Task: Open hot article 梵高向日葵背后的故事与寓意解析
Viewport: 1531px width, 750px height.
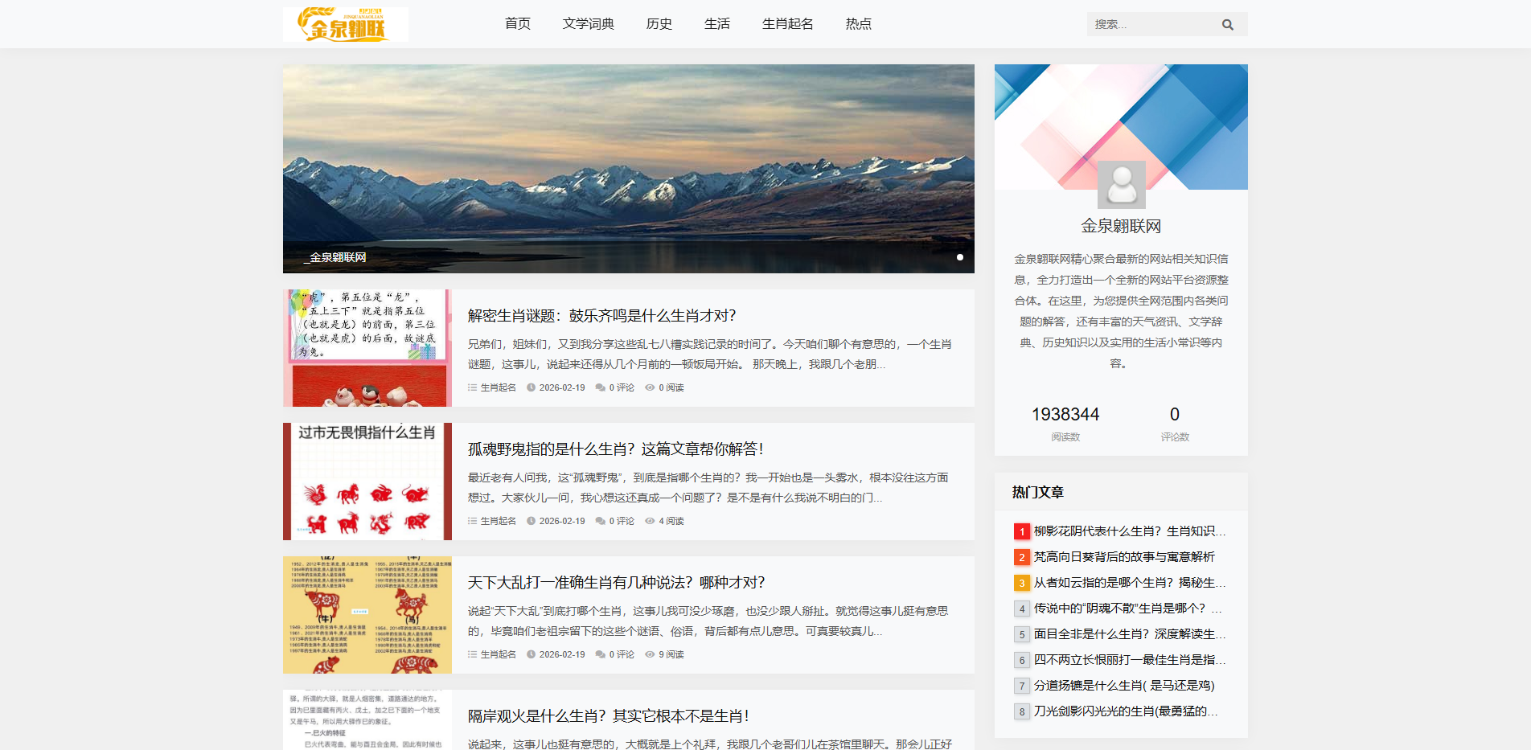Action: tap(1126, 556)
